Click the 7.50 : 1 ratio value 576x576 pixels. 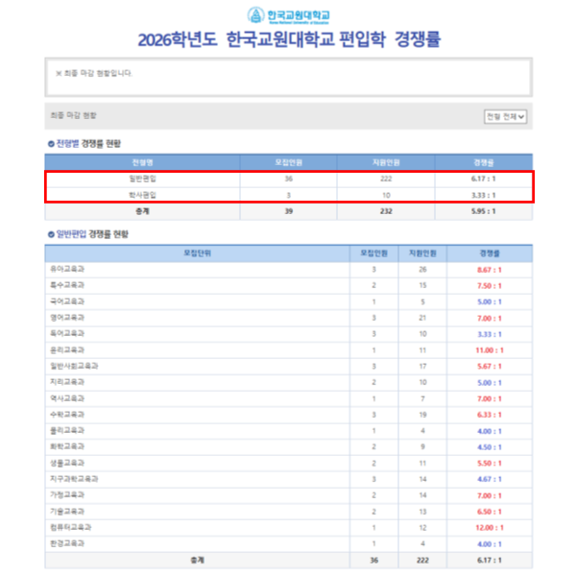click(490, 286)
